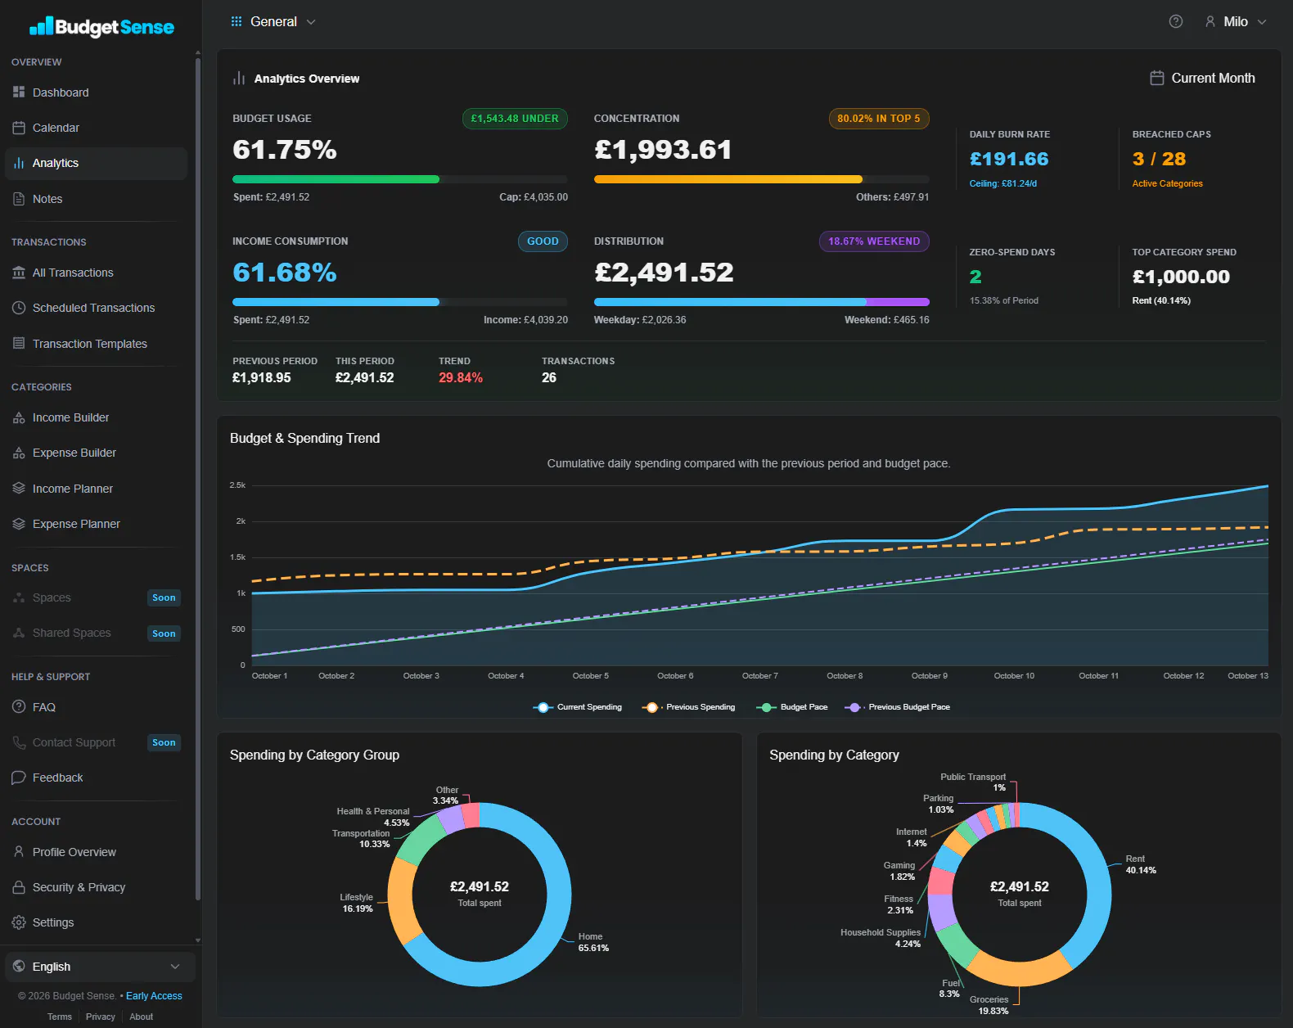Click the £191.66 daily burn rate value
The image size is (1293, 1028).
click(x=1009, y=159)
